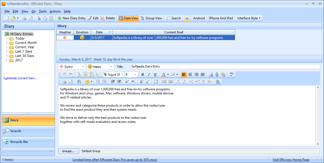324x163 pixels.
Task: Click the font color letter A icon
Action: point(163,75)
